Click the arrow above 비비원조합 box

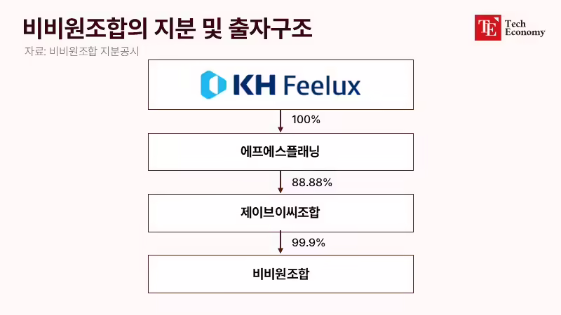click(x=280, y=243)
